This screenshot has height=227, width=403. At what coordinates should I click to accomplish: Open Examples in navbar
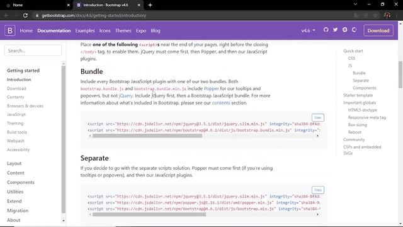[x=85, y=31]
